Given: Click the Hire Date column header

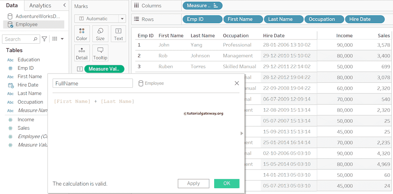Looking at the screenshot, I should [x=274, y=36].
